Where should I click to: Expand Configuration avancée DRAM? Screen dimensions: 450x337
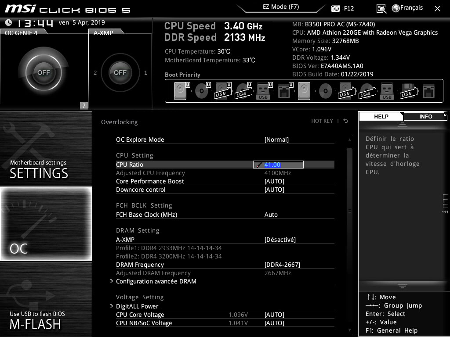(x=156, y=281)
